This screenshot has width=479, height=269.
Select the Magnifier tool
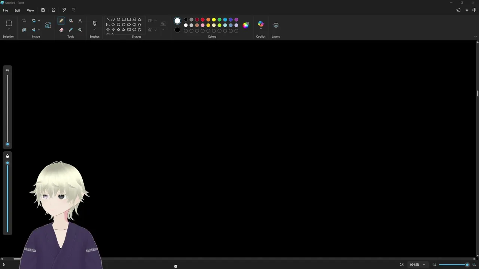[80, 30]
